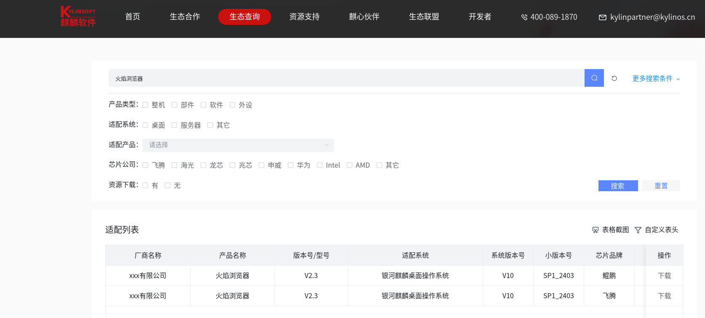Check the 整机 product type checkbox

pos(145,105)
